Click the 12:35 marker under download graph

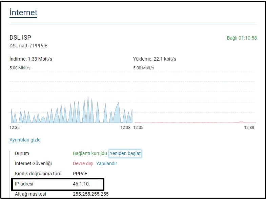pyautogui.click(x=15, y=128)
